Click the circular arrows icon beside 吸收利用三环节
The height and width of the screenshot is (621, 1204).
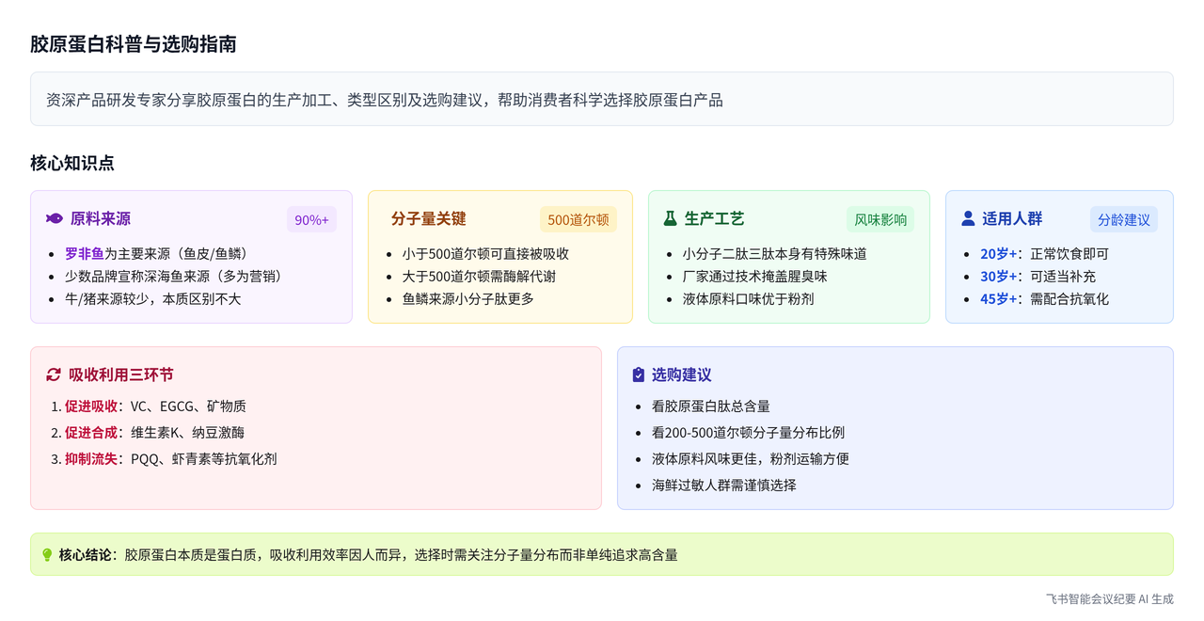54,374
